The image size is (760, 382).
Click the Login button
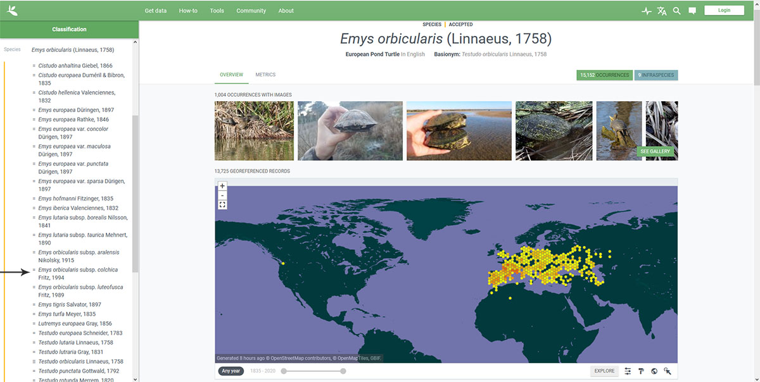724,10
